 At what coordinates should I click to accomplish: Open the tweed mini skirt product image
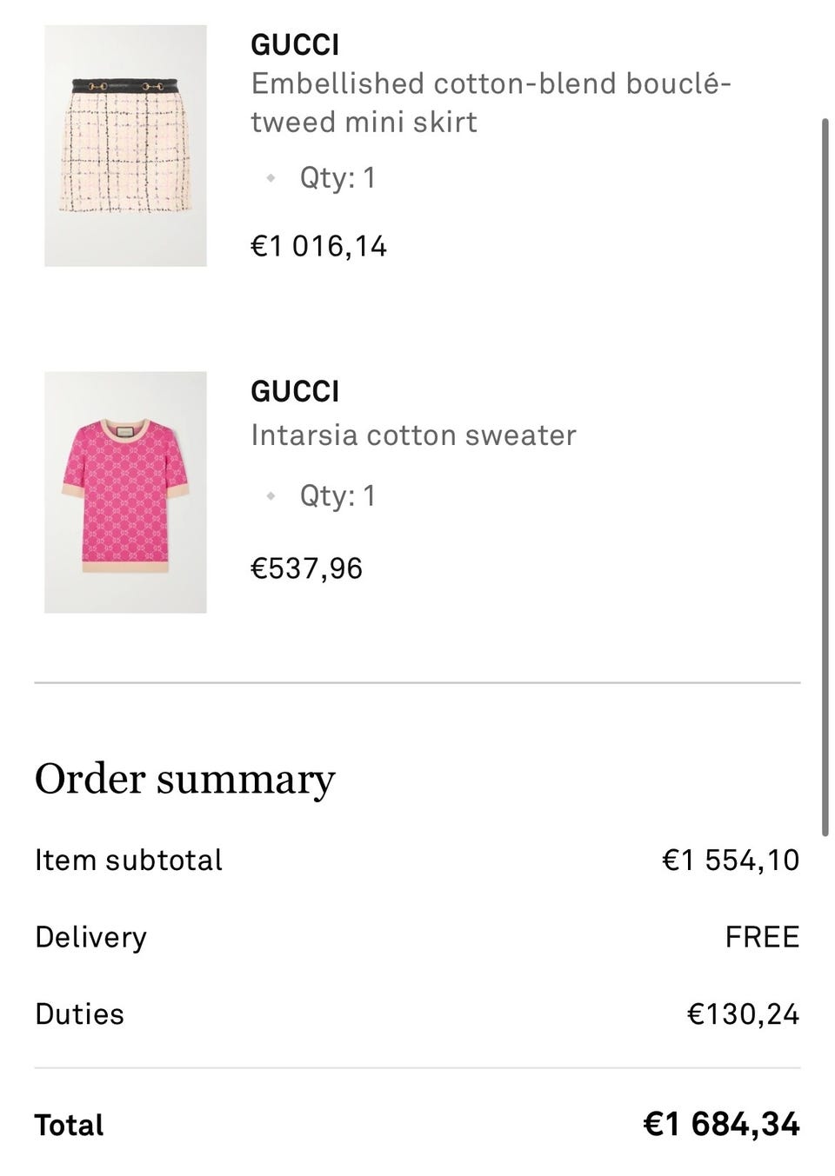click(x=125, y=145)
